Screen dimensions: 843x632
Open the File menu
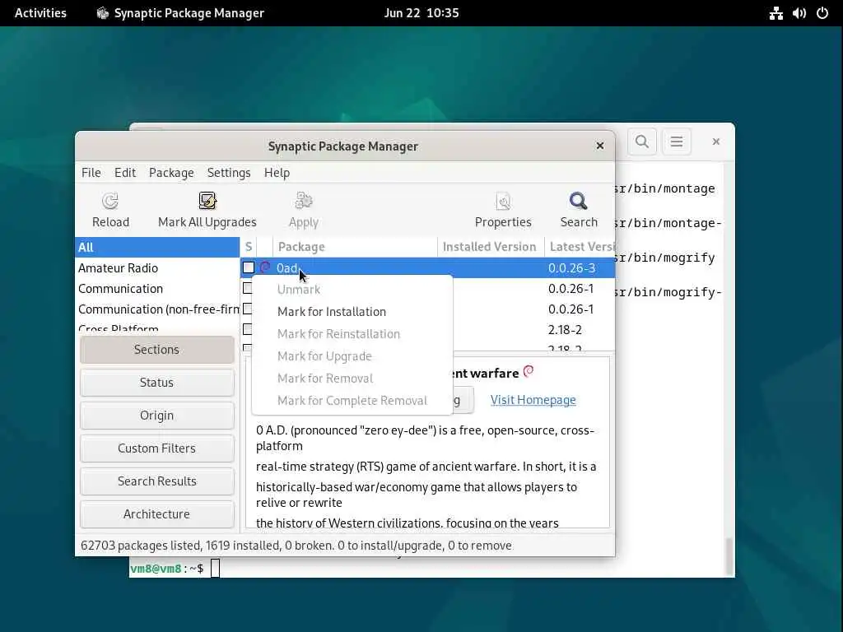[91, 173]
